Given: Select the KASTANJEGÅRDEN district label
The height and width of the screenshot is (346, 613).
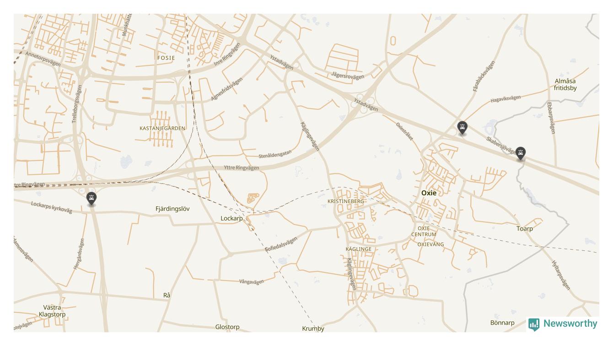Looking at the screenshot, I should [162, 129].
